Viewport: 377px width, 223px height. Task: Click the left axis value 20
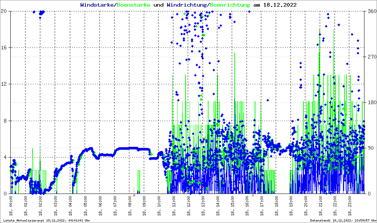(4, 11)
